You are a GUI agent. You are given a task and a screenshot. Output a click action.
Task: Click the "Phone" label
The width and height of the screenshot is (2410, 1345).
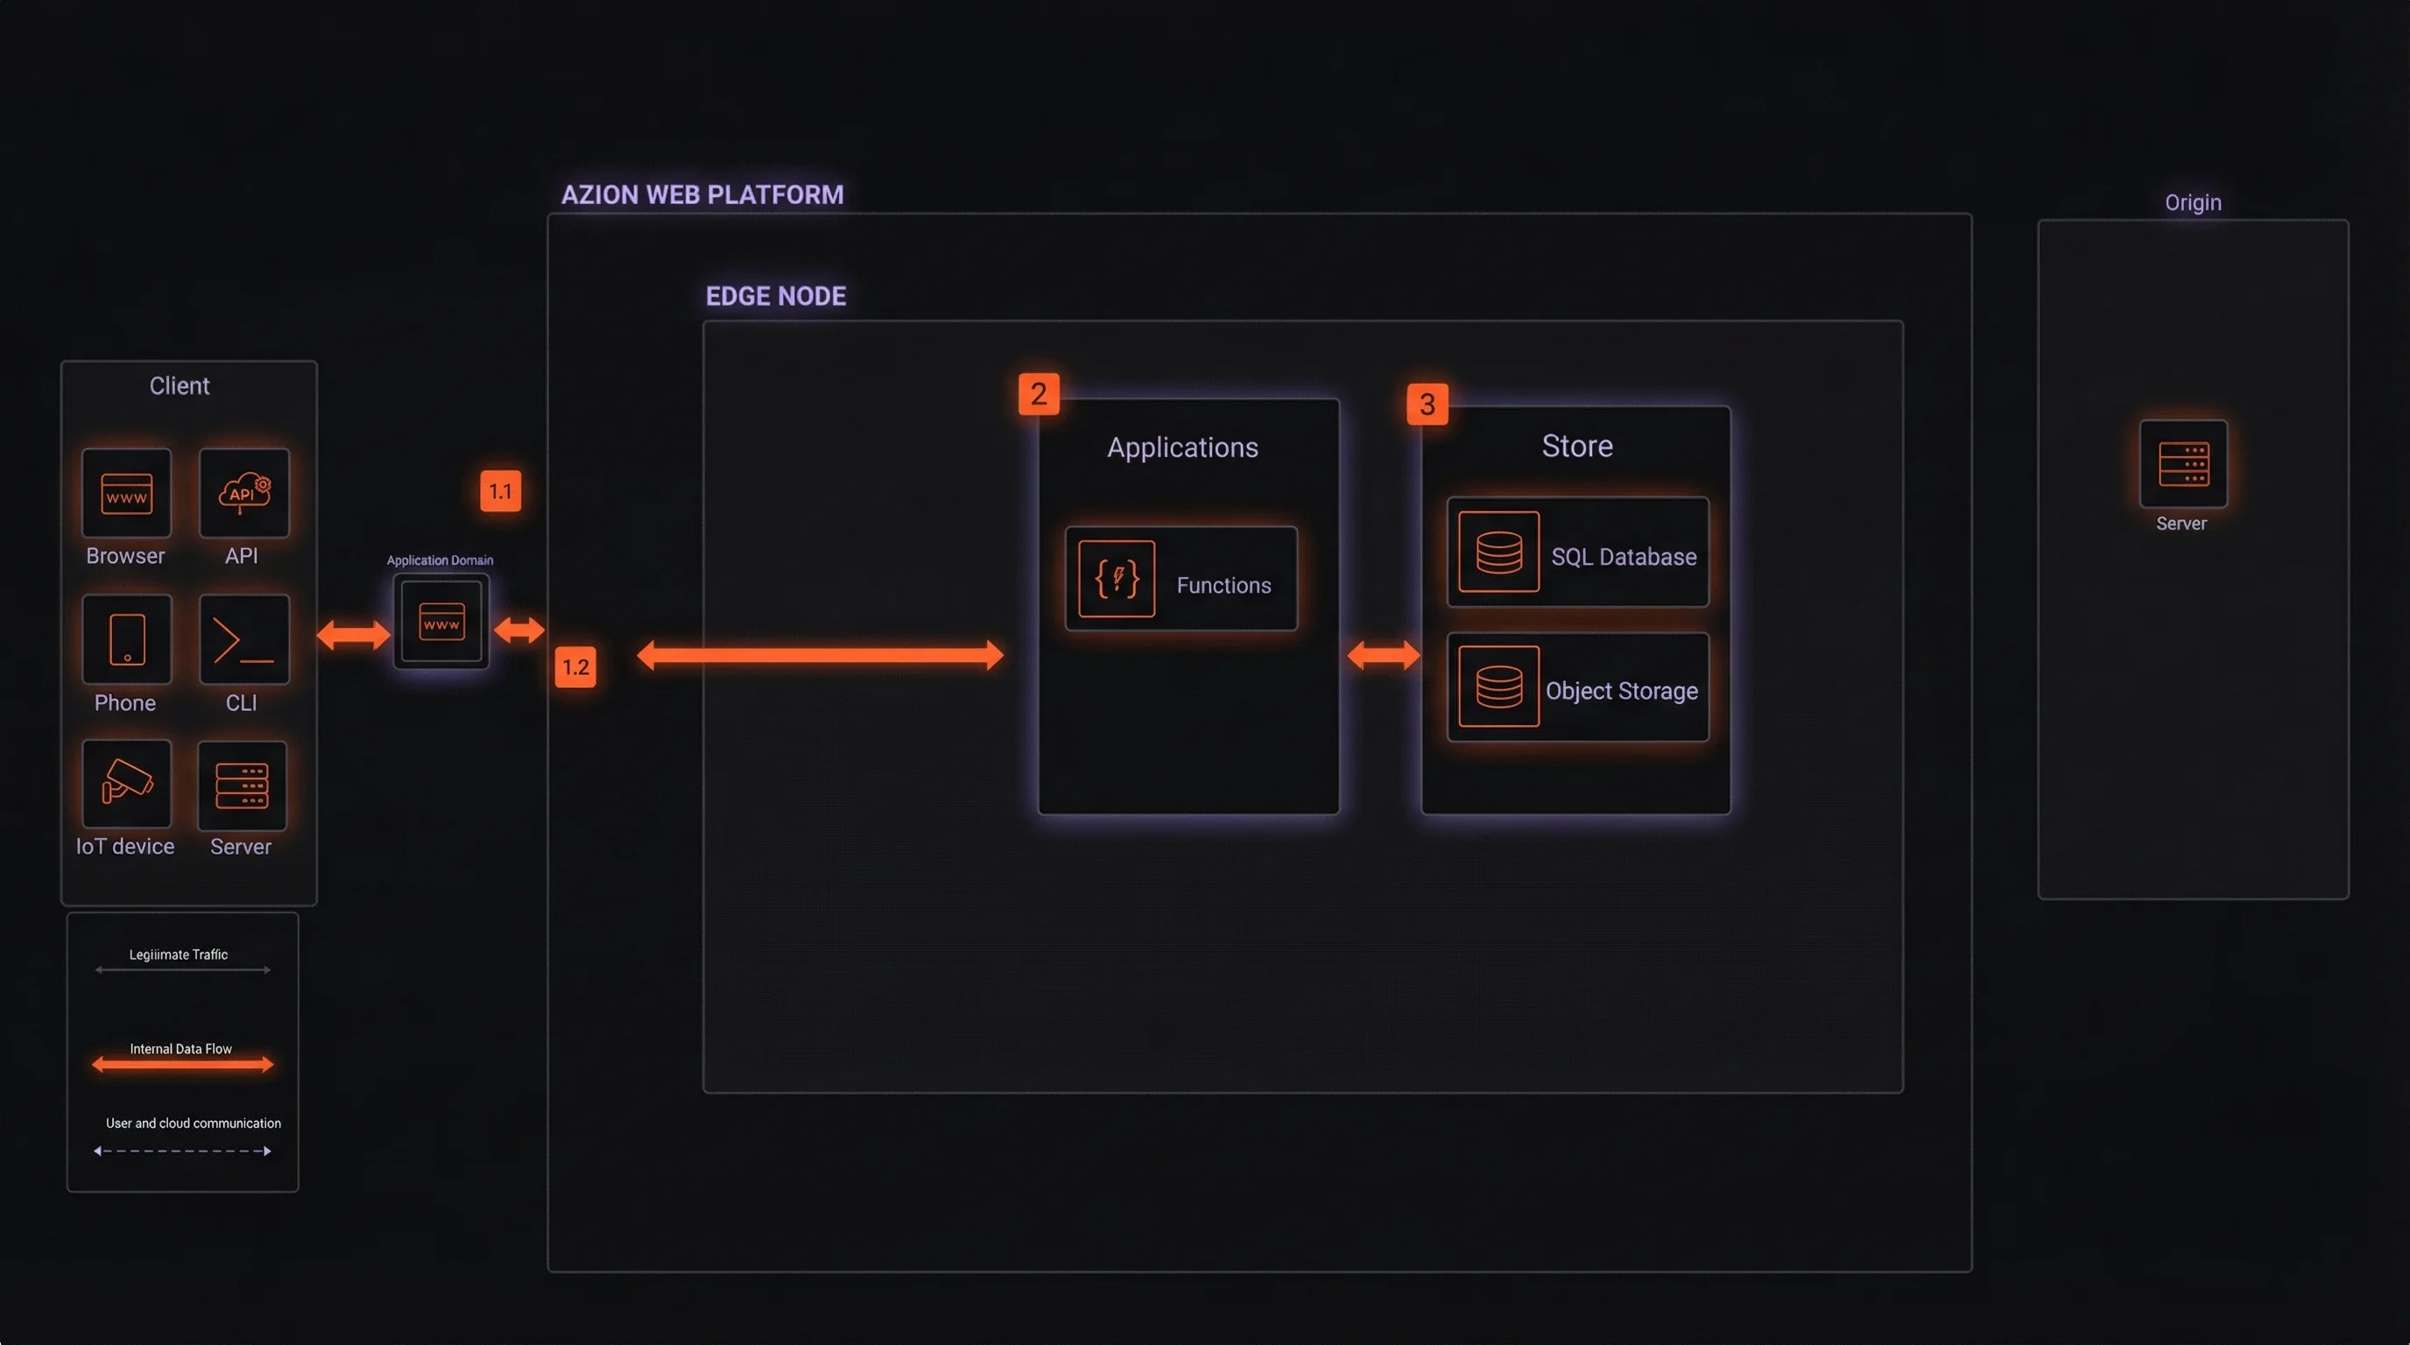click(x=124, y=702)
